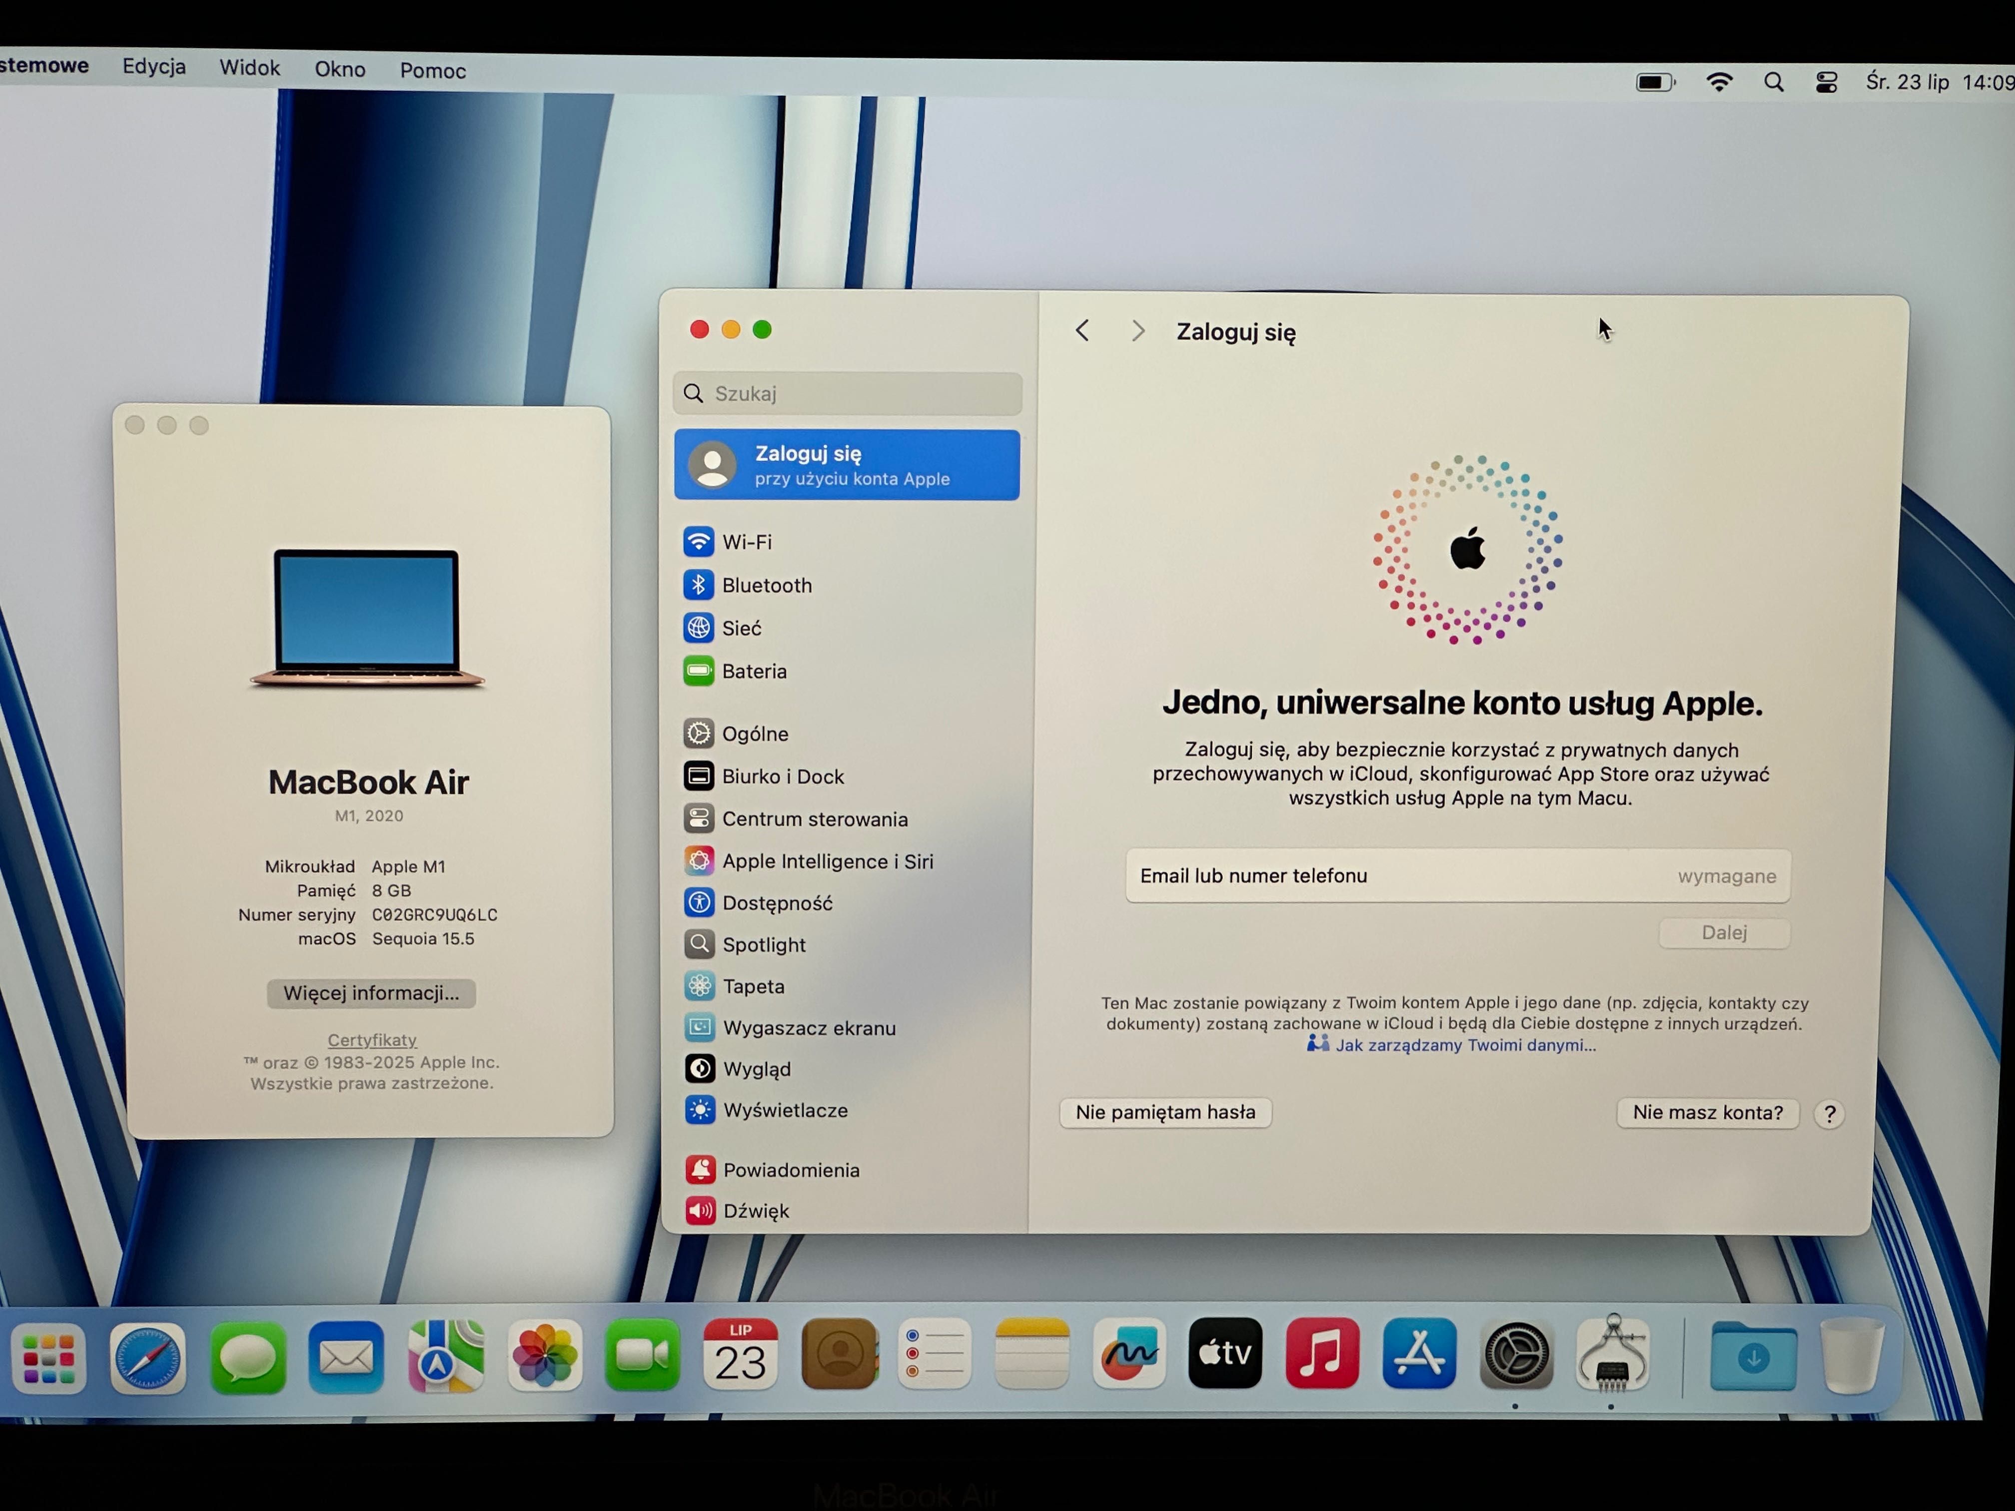The height and width of the screenshot is (1511, 2015).
Task: Click the Wi-Fi icon in menu bar
Action: (1719, 83)
